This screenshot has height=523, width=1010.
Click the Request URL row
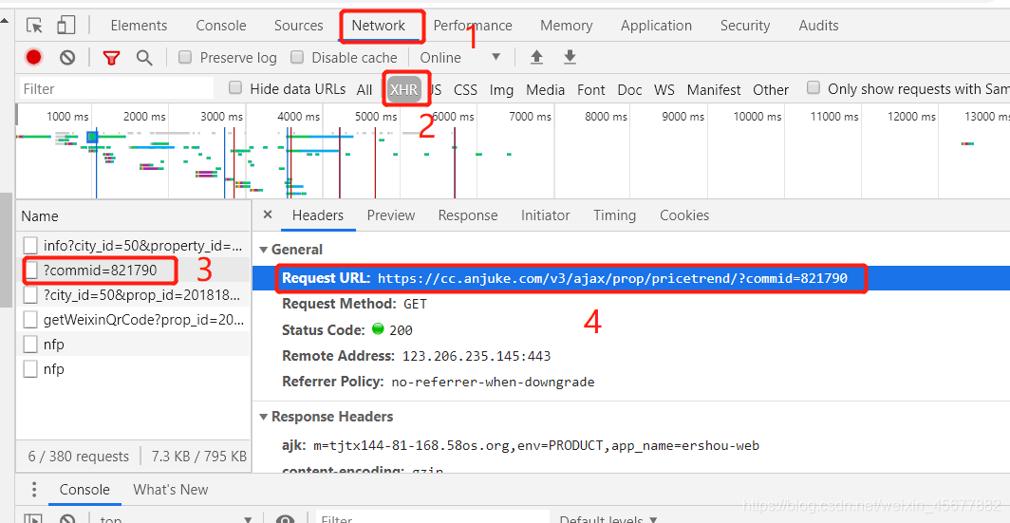pos(631,278)
